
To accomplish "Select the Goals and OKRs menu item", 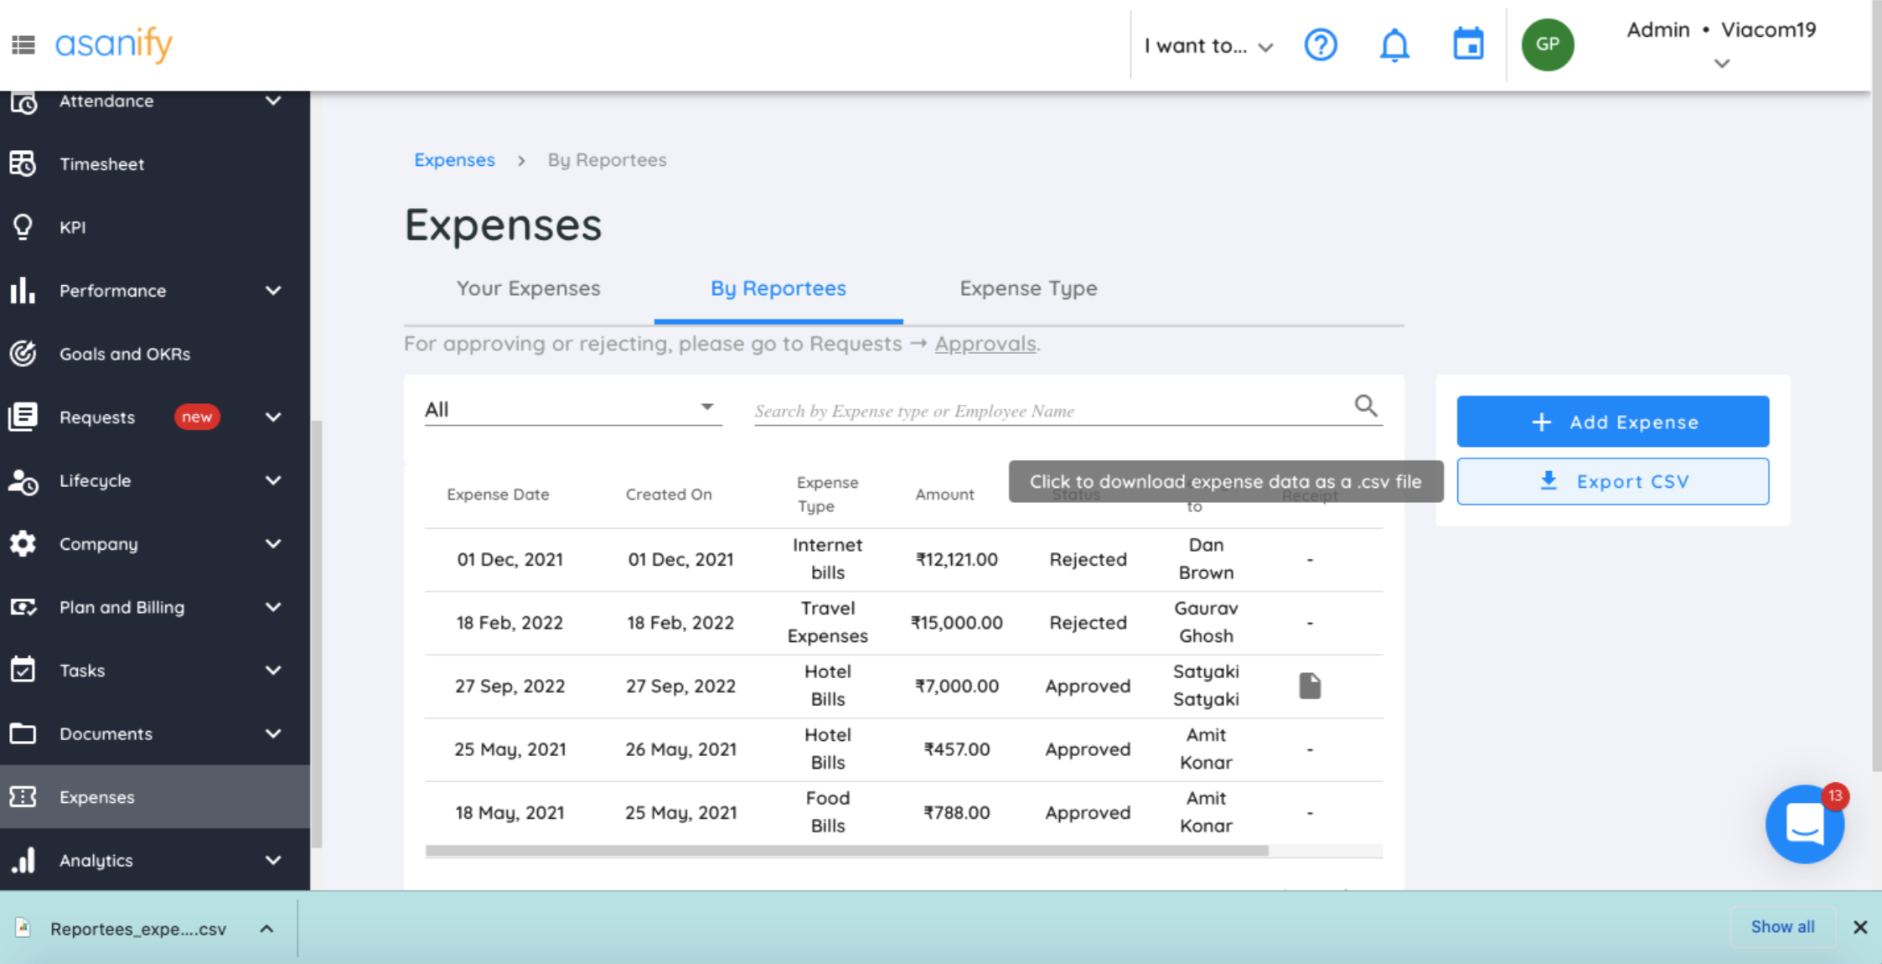I will (x=124, y=354).
